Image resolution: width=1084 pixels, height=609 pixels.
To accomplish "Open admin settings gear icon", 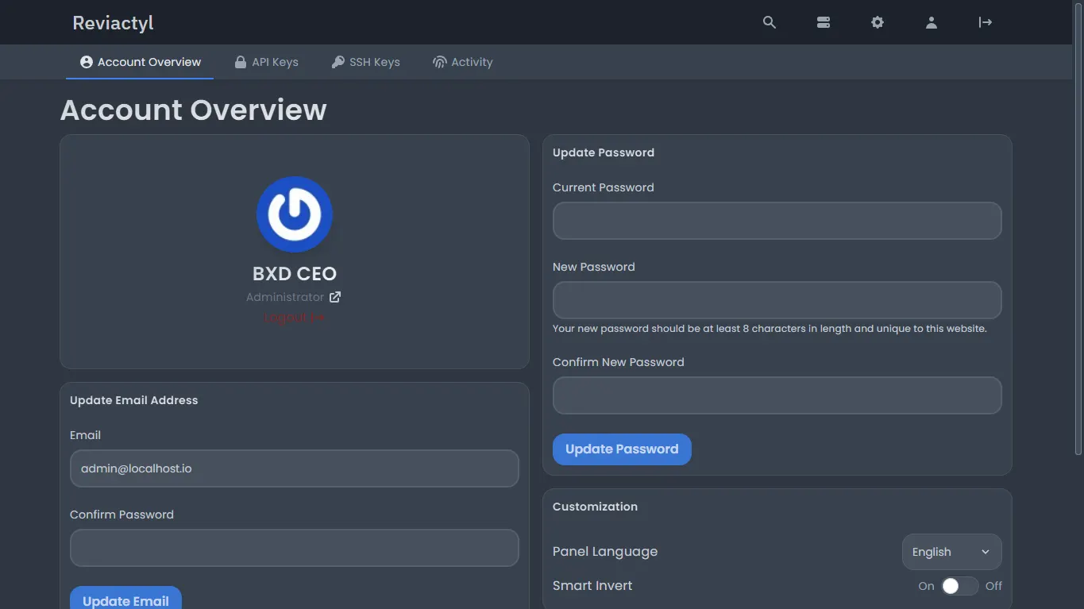I will [x=877, y=22].
